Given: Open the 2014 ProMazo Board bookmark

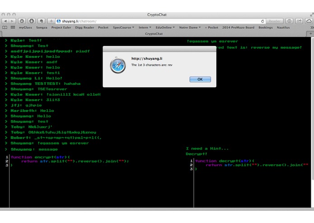Looking at the screenshot, I should 238,28.
